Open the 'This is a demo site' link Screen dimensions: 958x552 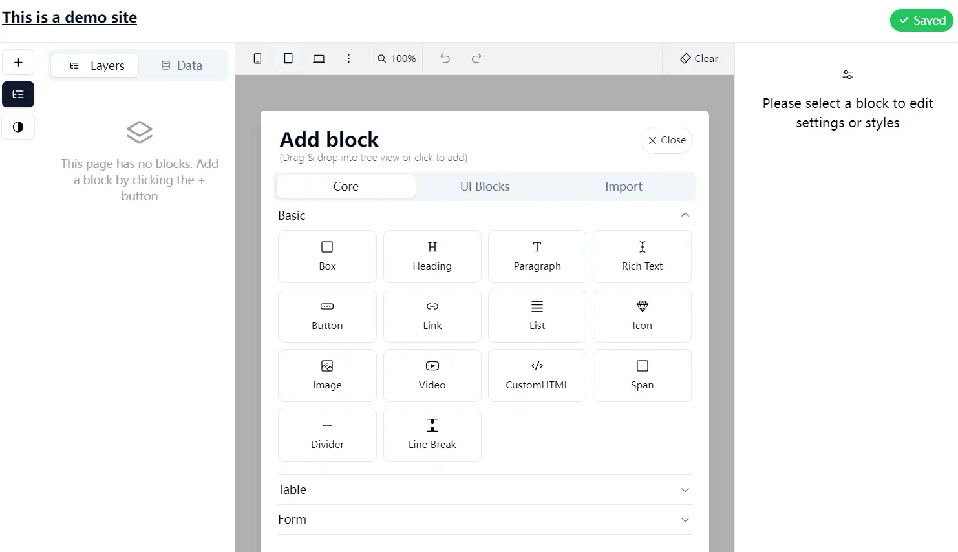(70, 17)
